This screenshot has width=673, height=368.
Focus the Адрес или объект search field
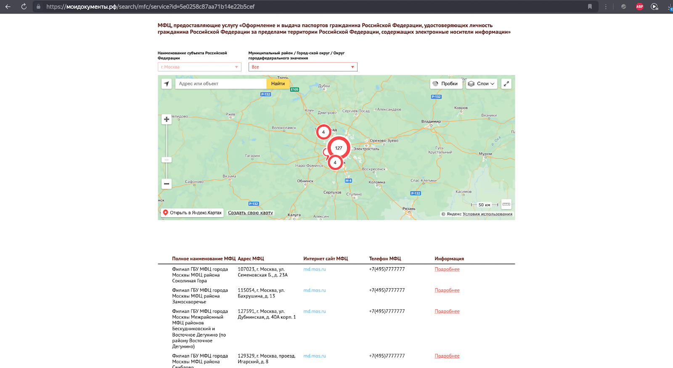point(221,84)
